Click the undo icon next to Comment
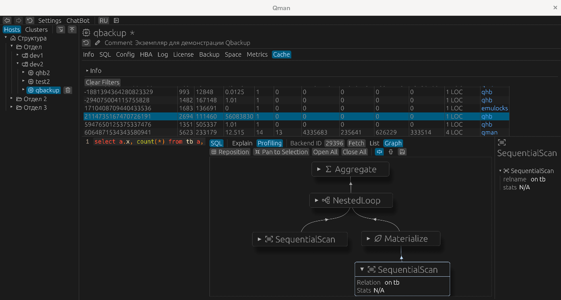Viewport: 561px width, 300px height. [86, 42]
